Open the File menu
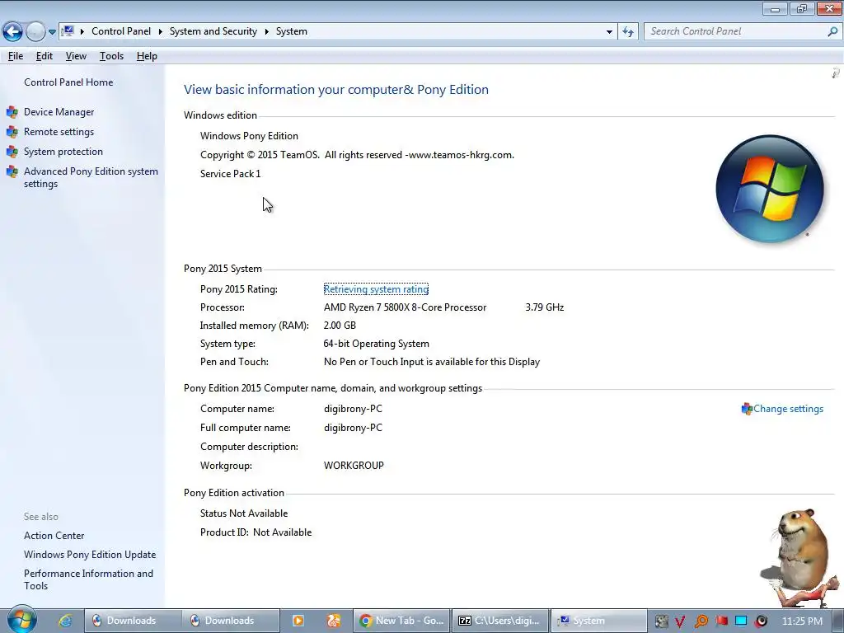This screenshot has height=633, width=844. [x=16, y=56]
